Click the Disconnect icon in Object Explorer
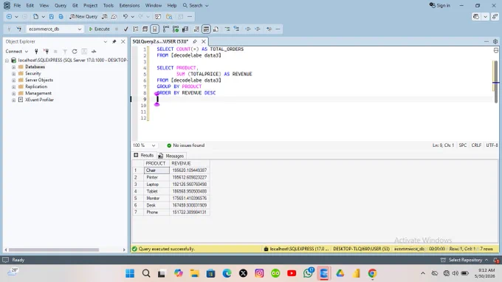The image size is (502, 282). pos(46,51)
